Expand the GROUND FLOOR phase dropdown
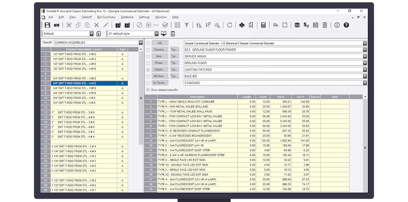This screenshot has width=408, height=202. tap(365, 63)
